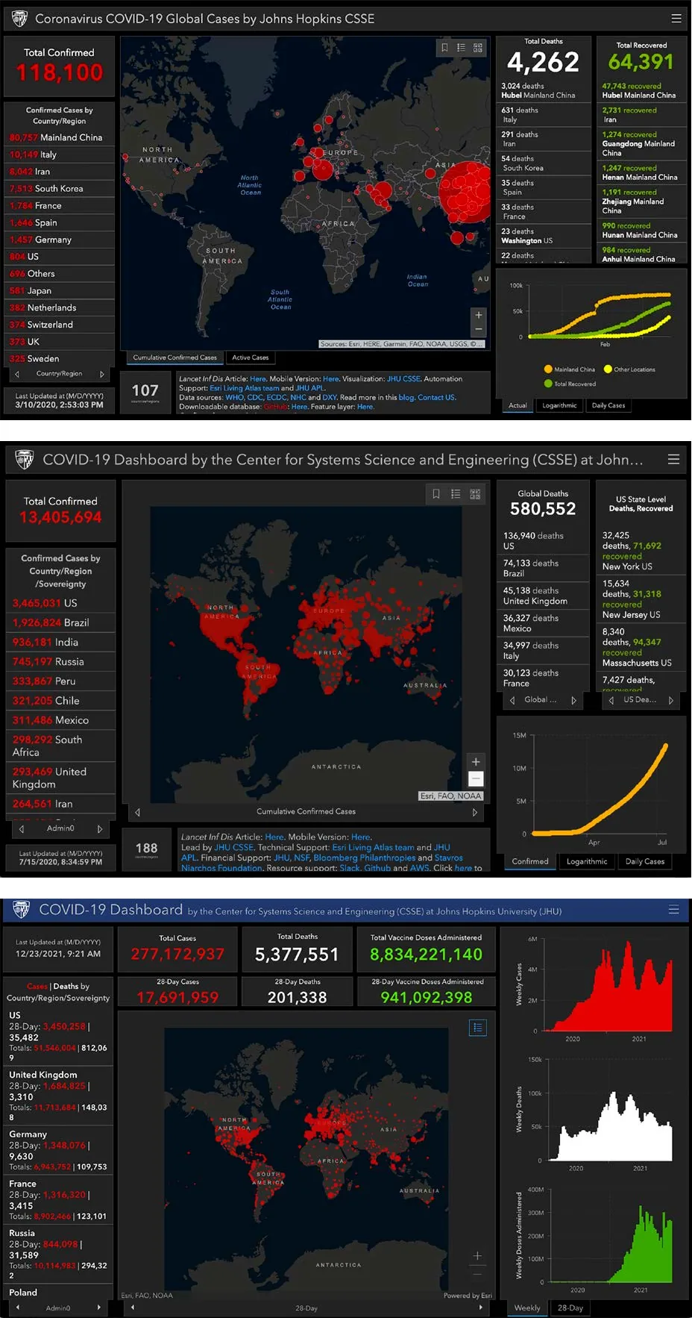The width and height of the screenshot is (692, 1318).
Task: Toggle Cases in Cases | Deaths list header
Action: click(37, 987)
